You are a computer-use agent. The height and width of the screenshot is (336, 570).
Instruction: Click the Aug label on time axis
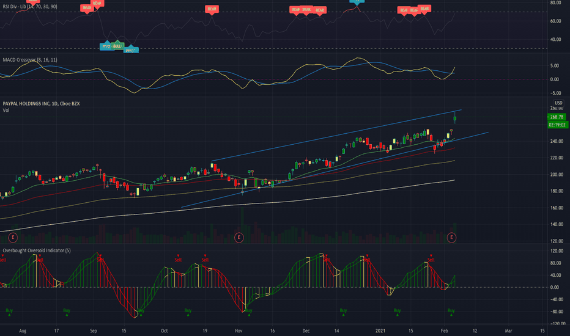[23, 331]
